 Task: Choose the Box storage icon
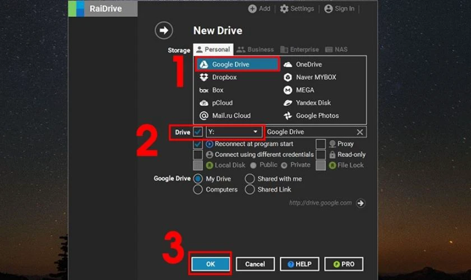click(204, 90)
